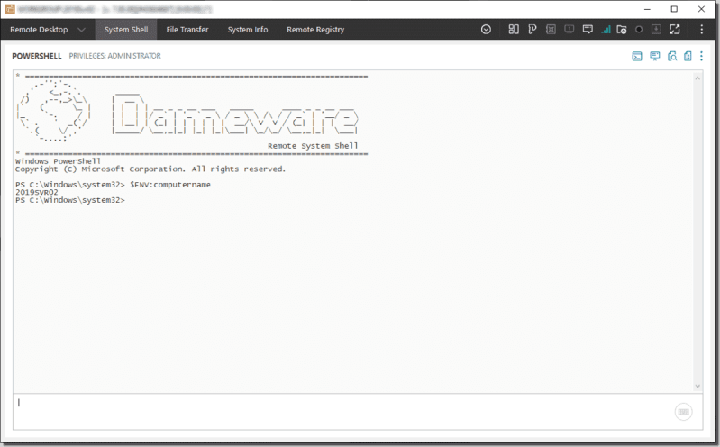Maximize the Dameware window
The width and height of the screenshot is (720, 447).
click(x=674, y=9)
